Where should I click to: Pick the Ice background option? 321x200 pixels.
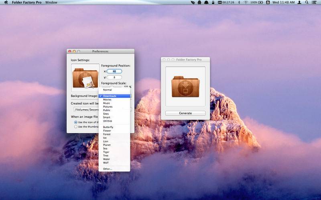point(114,138)
